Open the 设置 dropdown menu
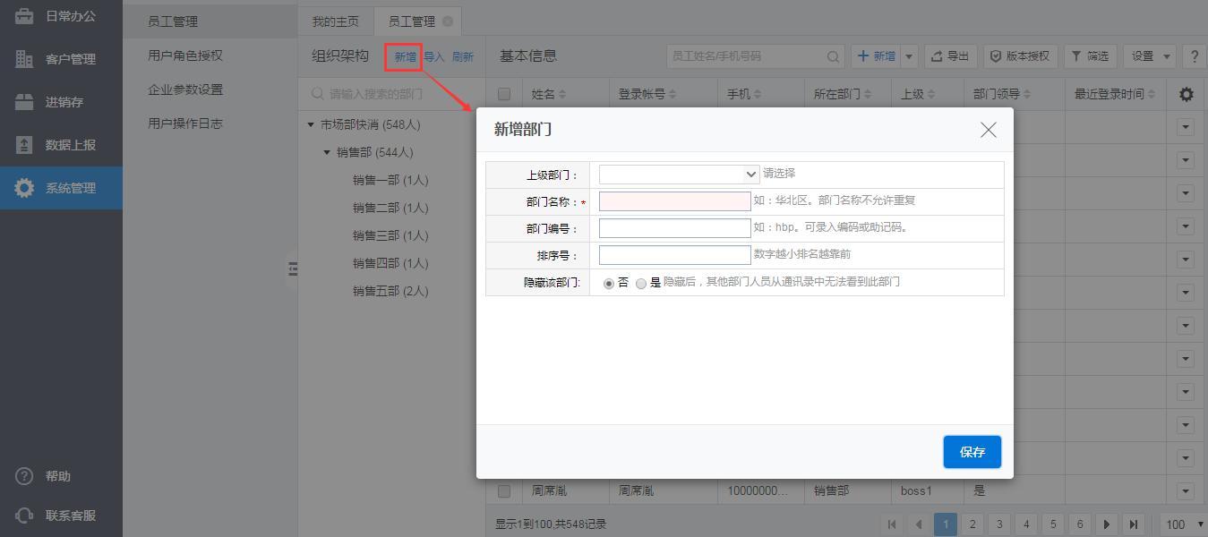 [x=1149, y=56]
